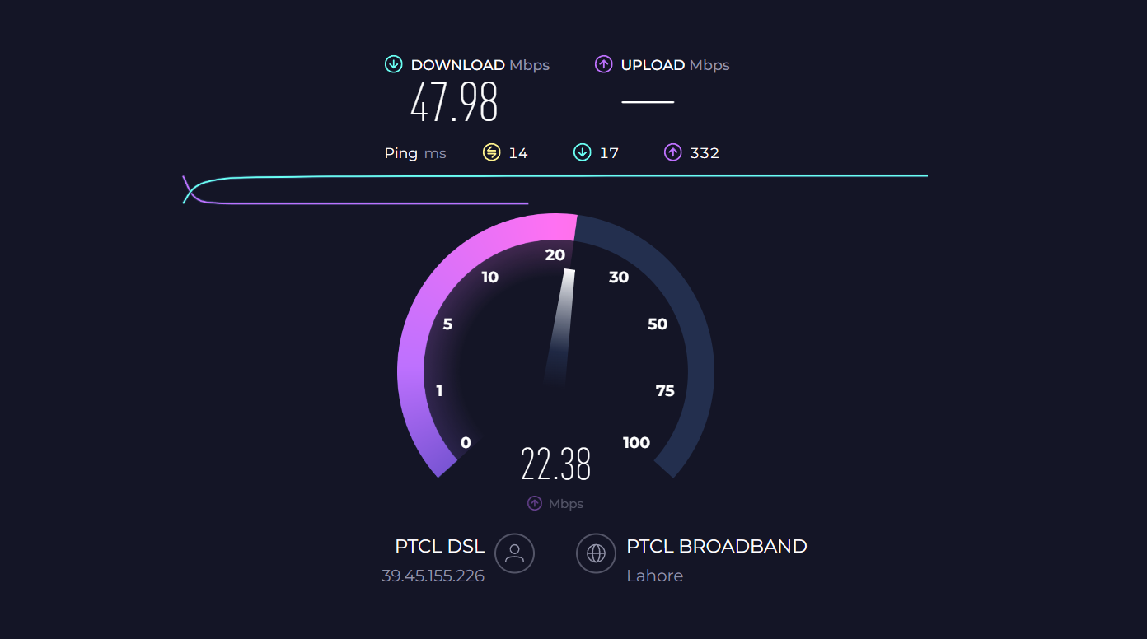The image size is (1147, 639).
Task: Click the teal download ping icon
Action: pyautogui.click(x=583, y=152)
